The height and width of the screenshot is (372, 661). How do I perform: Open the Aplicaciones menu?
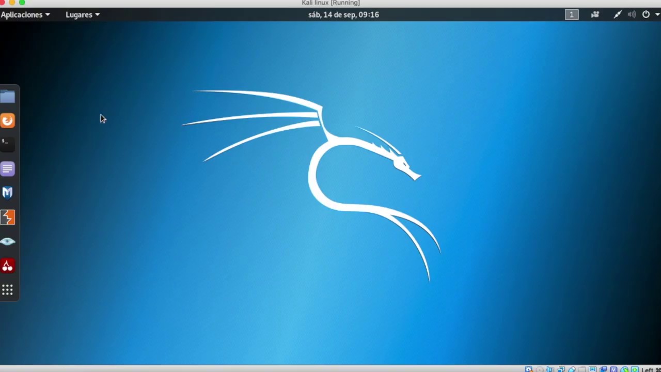(25, 14)
